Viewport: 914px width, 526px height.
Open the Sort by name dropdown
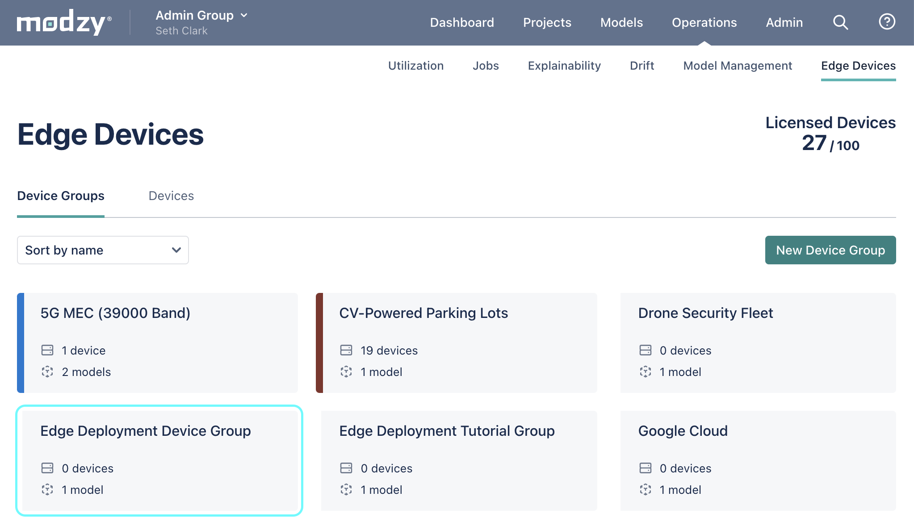103,250
